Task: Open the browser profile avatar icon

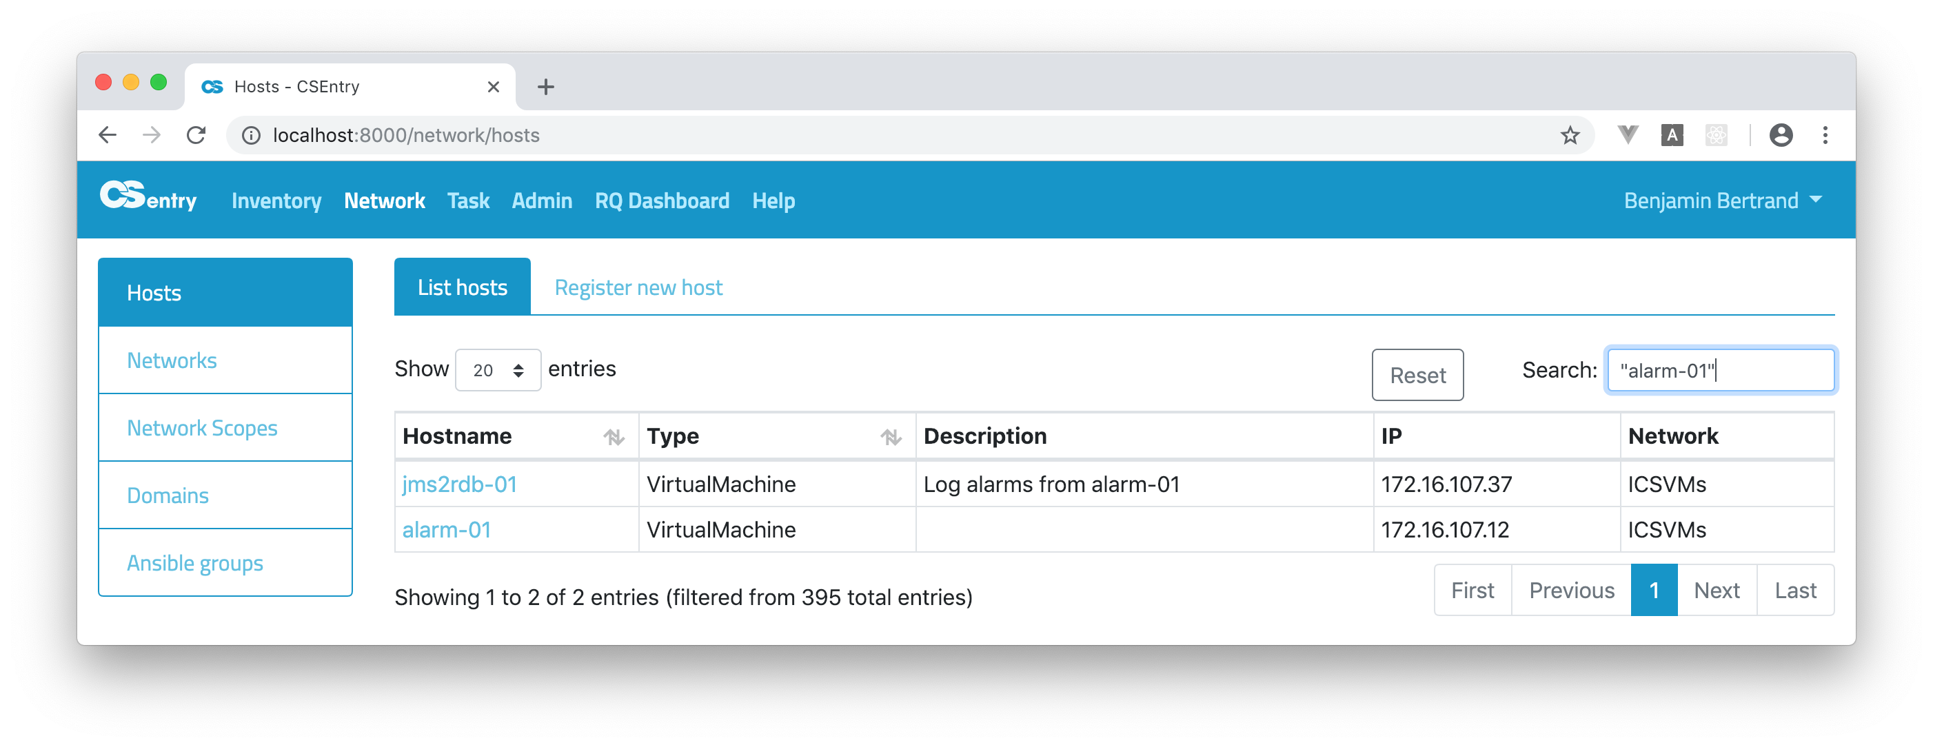Action: [1781, 136]
